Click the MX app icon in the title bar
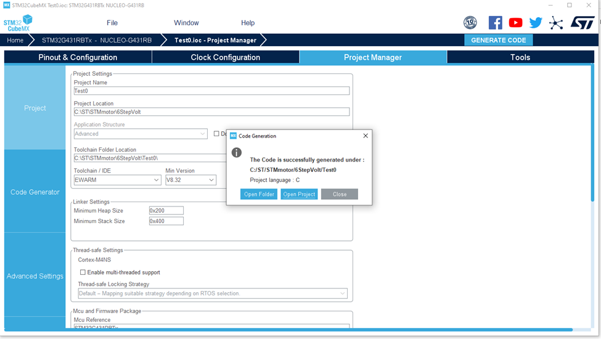This screenshot has width=601, height=339. [x=7, y=5]
